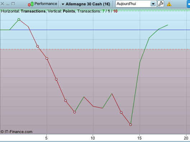The image size is (190, 142).
Task: Close the Performance window
Action: click(2, 4)
